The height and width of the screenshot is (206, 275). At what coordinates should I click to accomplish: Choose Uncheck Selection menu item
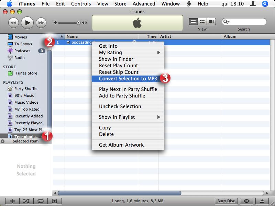128,106
